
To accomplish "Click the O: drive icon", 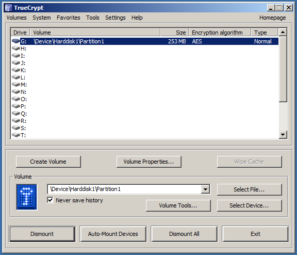I will click(16, 99).
